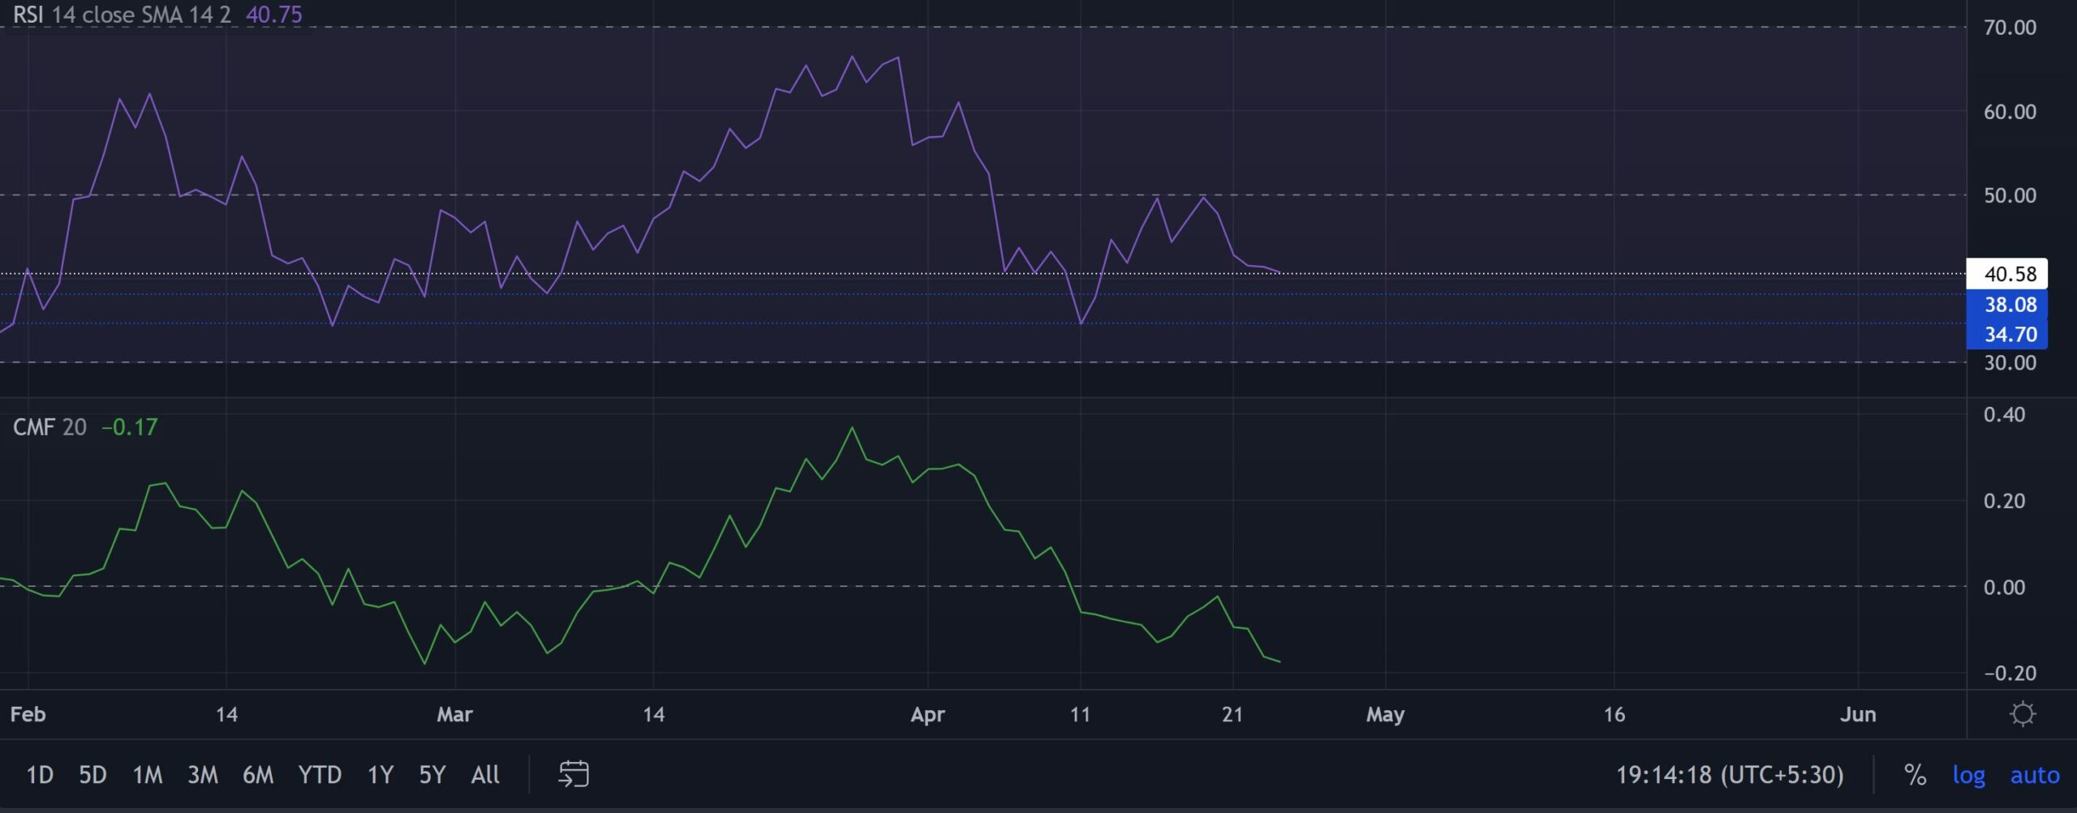
Task: Choose the 3M range
Action: click(x=204, y=775)
